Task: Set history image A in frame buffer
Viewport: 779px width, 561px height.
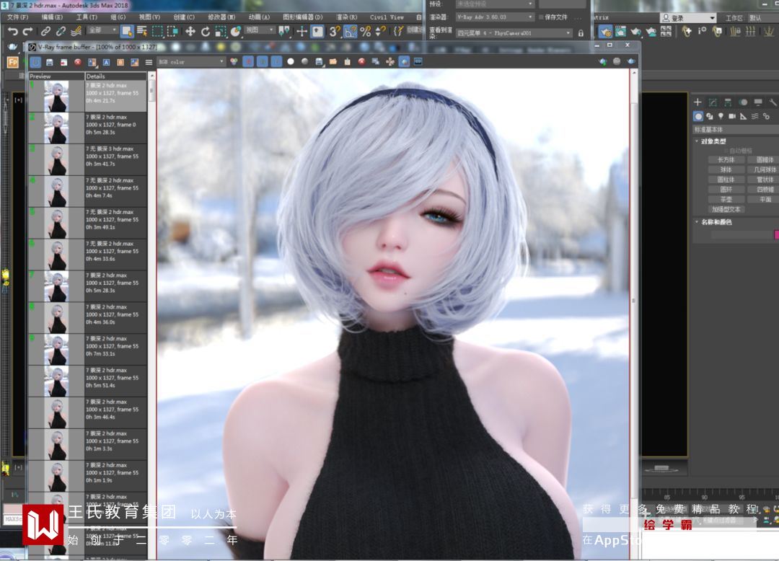Action: (106, 62)
